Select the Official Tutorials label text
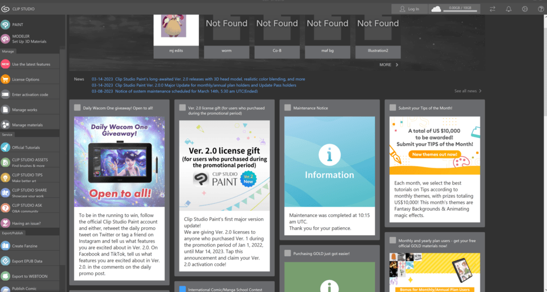 click(26, 147)
